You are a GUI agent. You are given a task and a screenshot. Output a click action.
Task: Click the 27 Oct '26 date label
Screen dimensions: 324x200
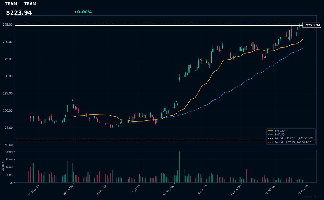[303, 190]
